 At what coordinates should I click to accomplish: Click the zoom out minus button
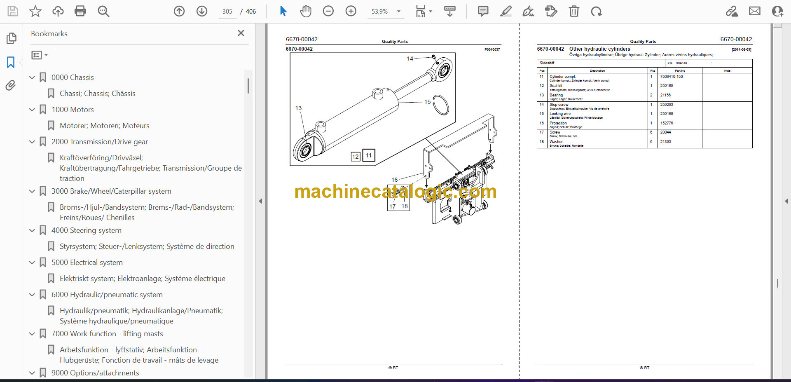point(328,11)
